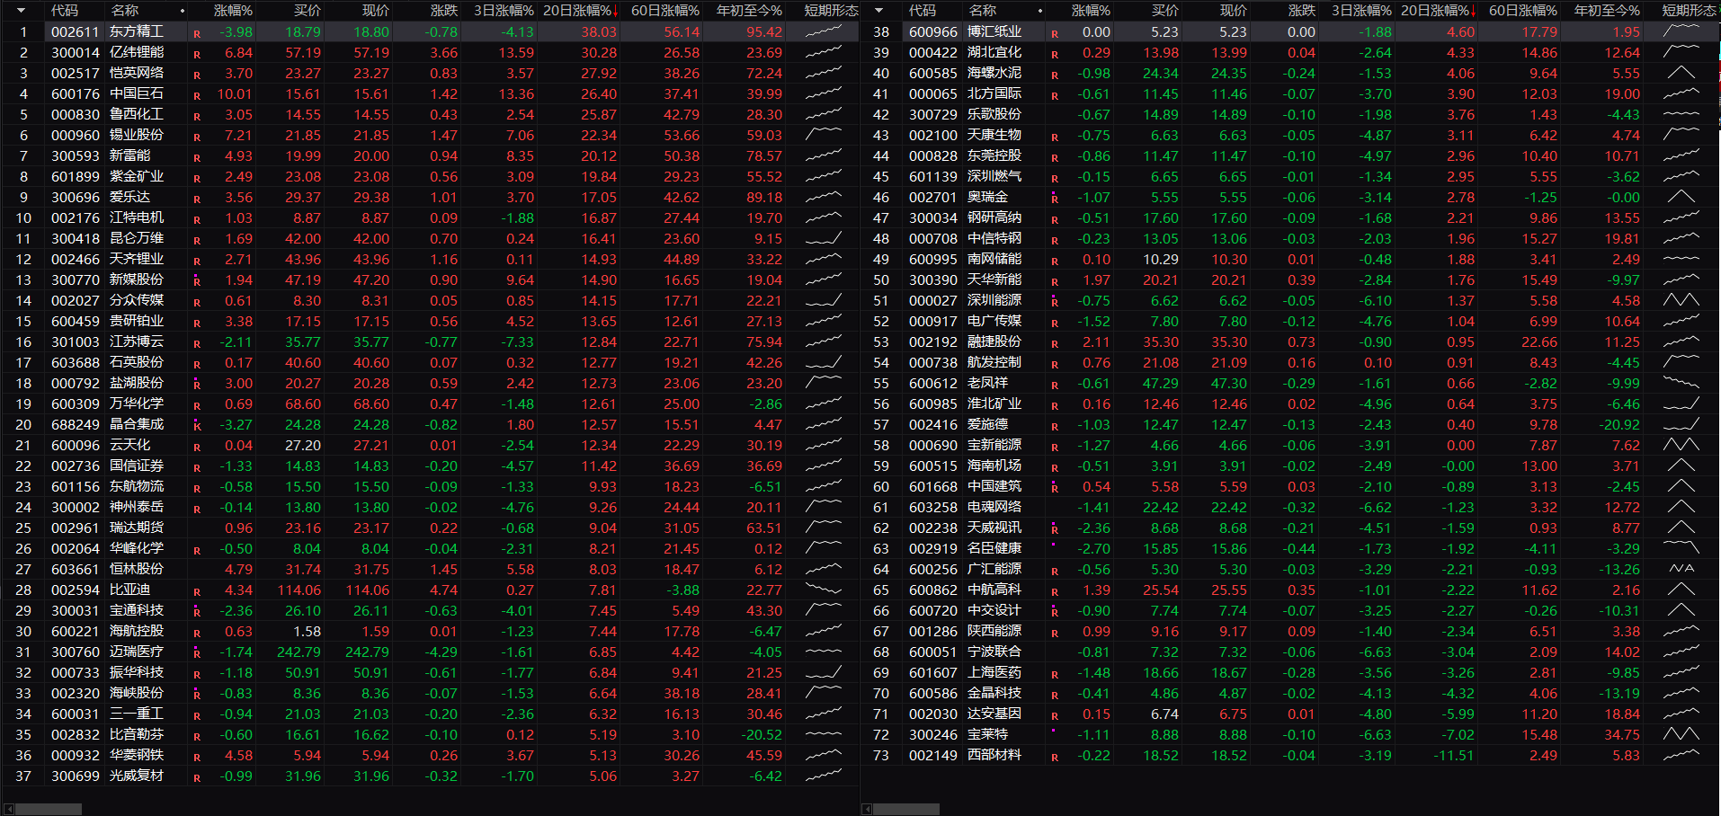The width and height of the screenshot is (1721, 816).
Task: Open the left table's top-left dropdown arrow
Action: point(22,11)
